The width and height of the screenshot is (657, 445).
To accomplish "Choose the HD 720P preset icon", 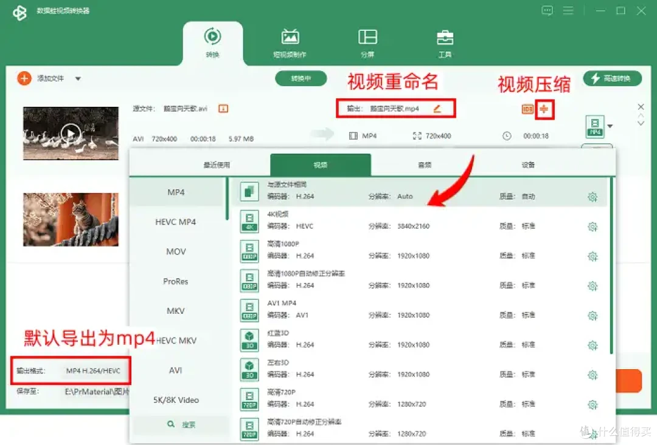I will [x=249, y=399].
